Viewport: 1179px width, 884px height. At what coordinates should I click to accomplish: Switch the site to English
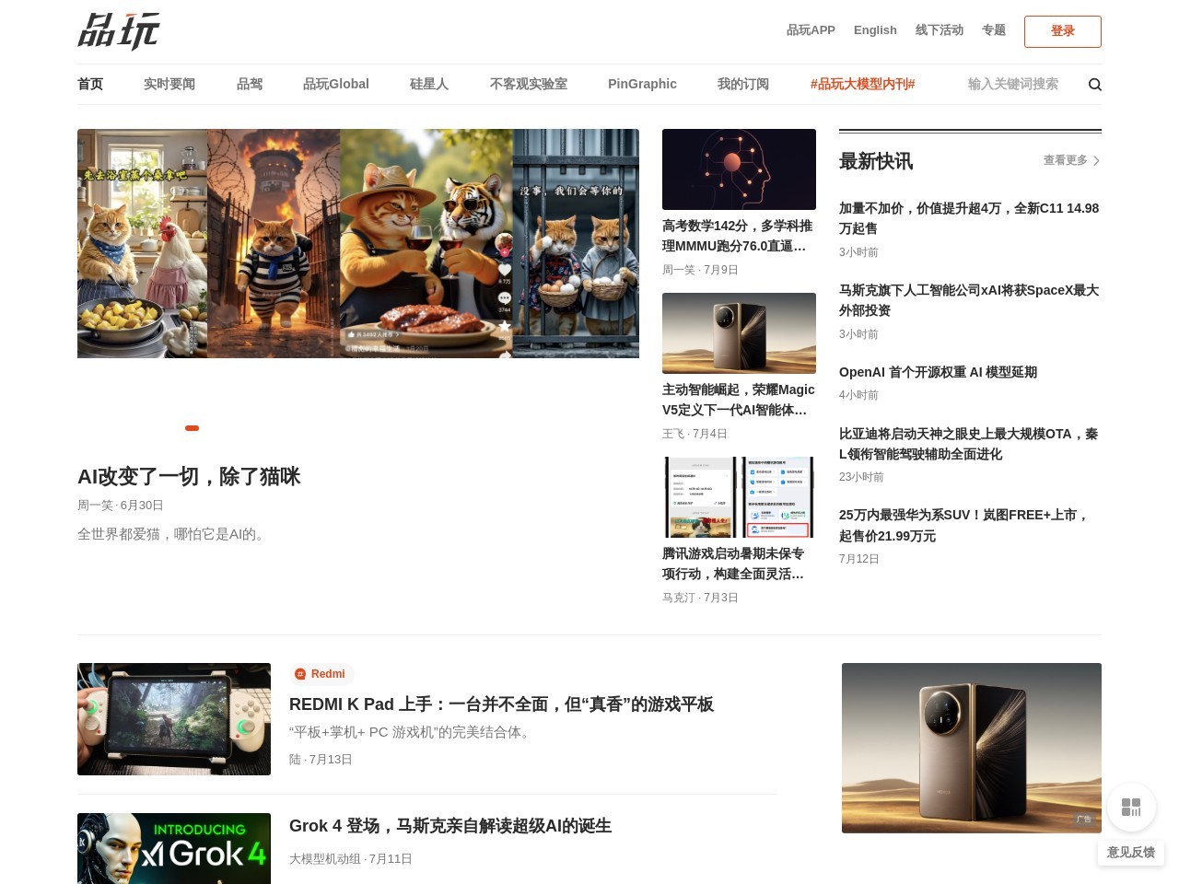[x=875, y=30]
